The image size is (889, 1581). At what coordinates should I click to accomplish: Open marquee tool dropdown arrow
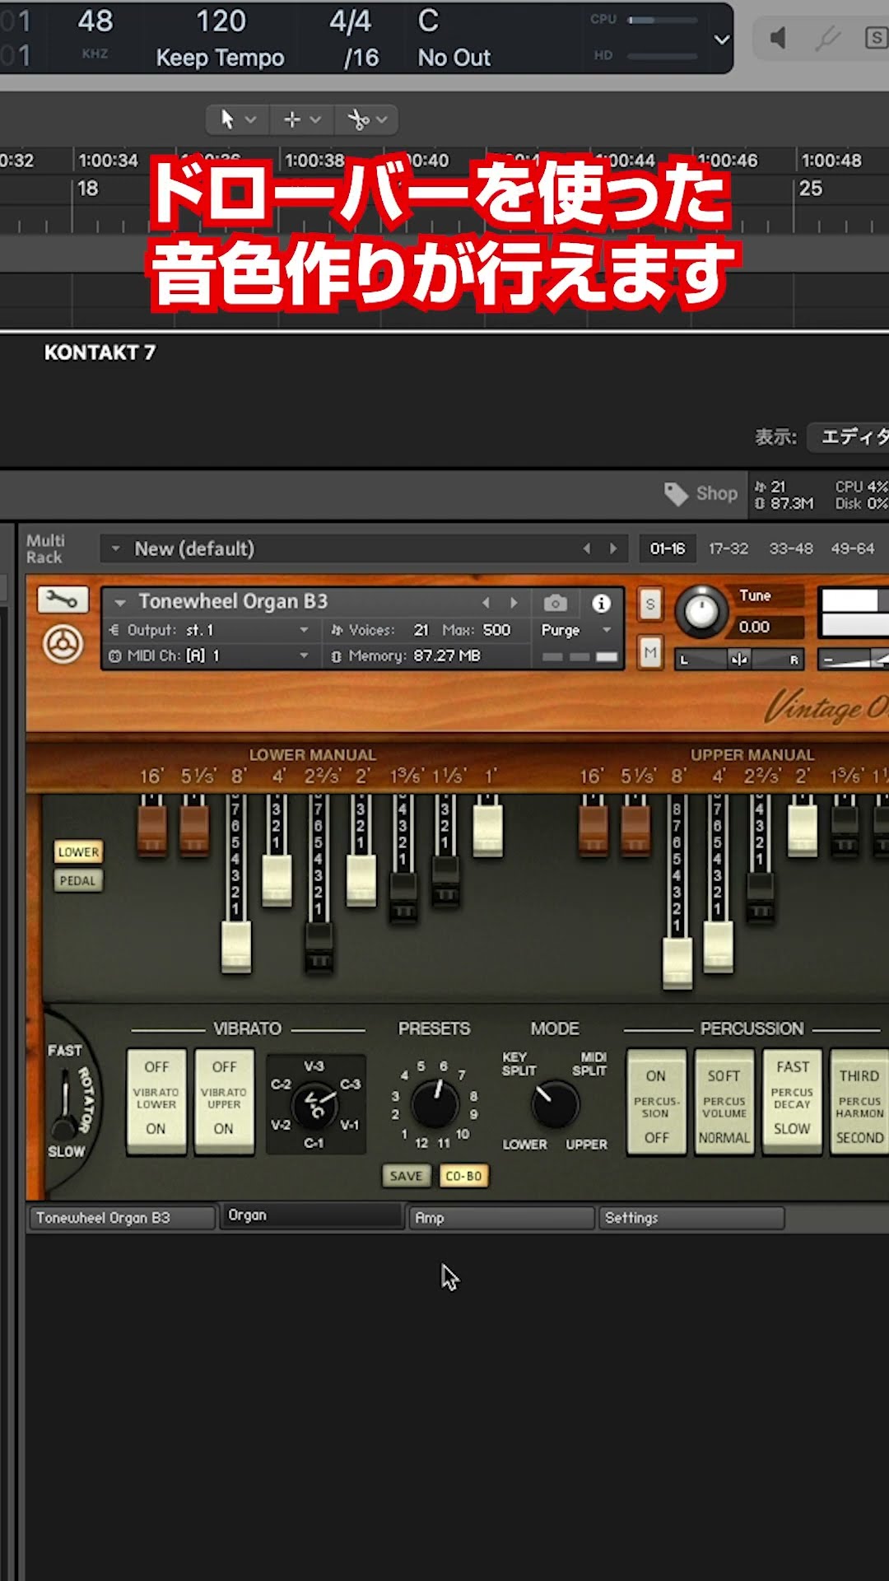pos(315,119)
